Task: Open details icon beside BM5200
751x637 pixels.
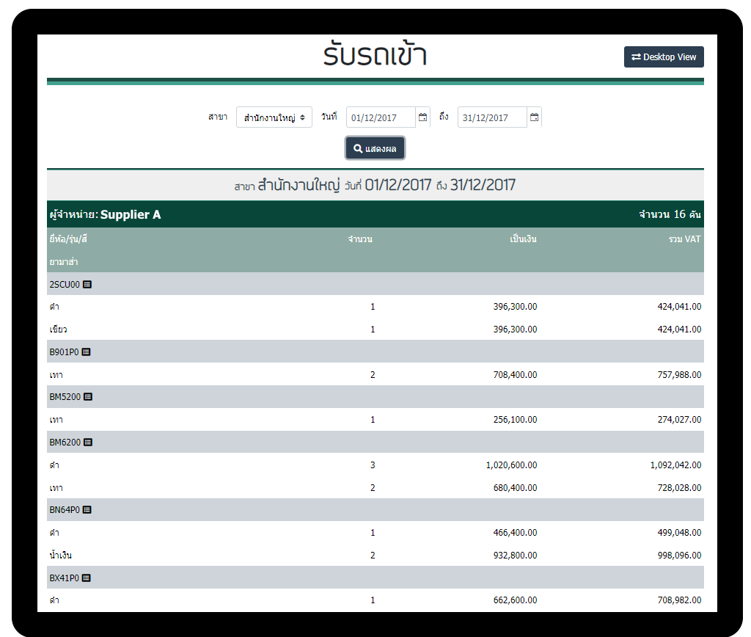Action: coord(88,397)
